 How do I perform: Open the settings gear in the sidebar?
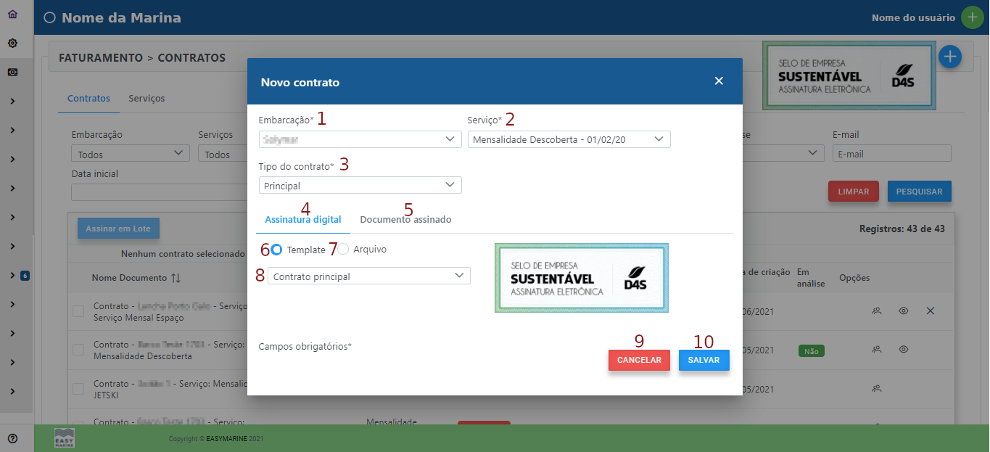tap(12, 43)
